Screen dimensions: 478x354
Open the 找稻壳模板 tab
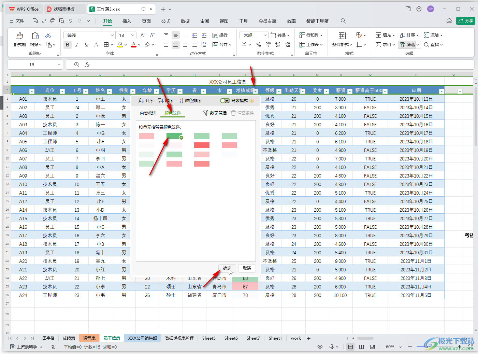coord(64,9)
